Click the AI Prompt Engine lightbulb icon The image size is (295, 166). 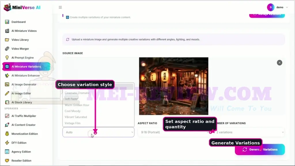7,58
